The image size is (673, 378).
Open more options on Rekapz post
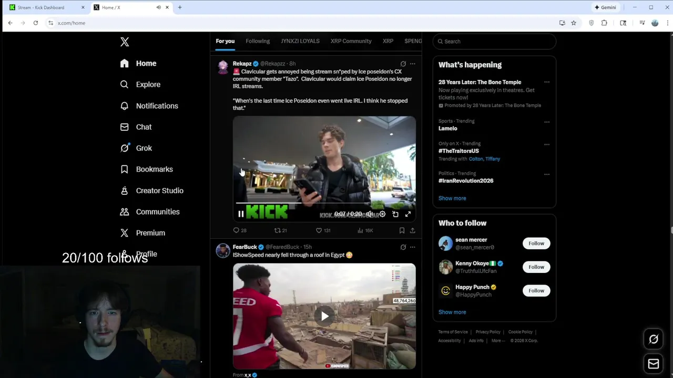click(x=413, y=64)
